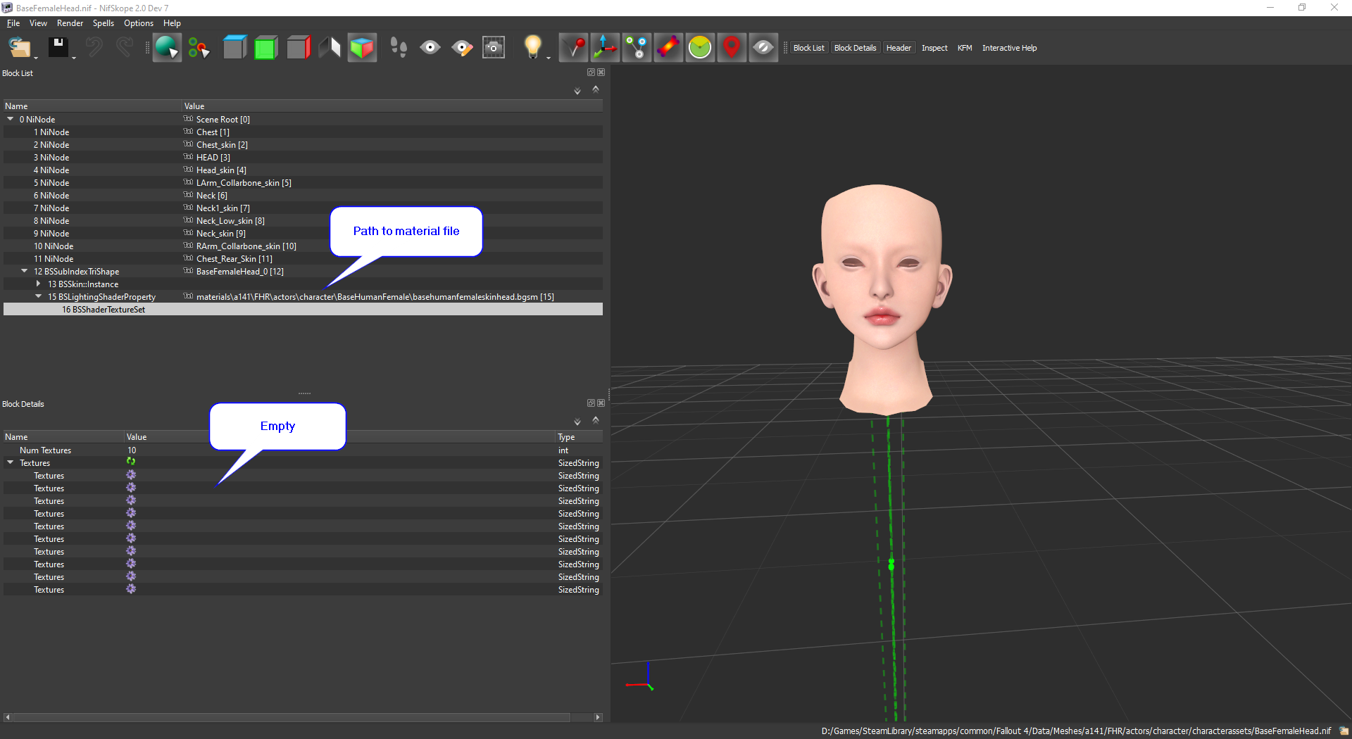Toggle the show axes button
The width and height of the screenshot is (1352, 739).
[x=605, y=48]
